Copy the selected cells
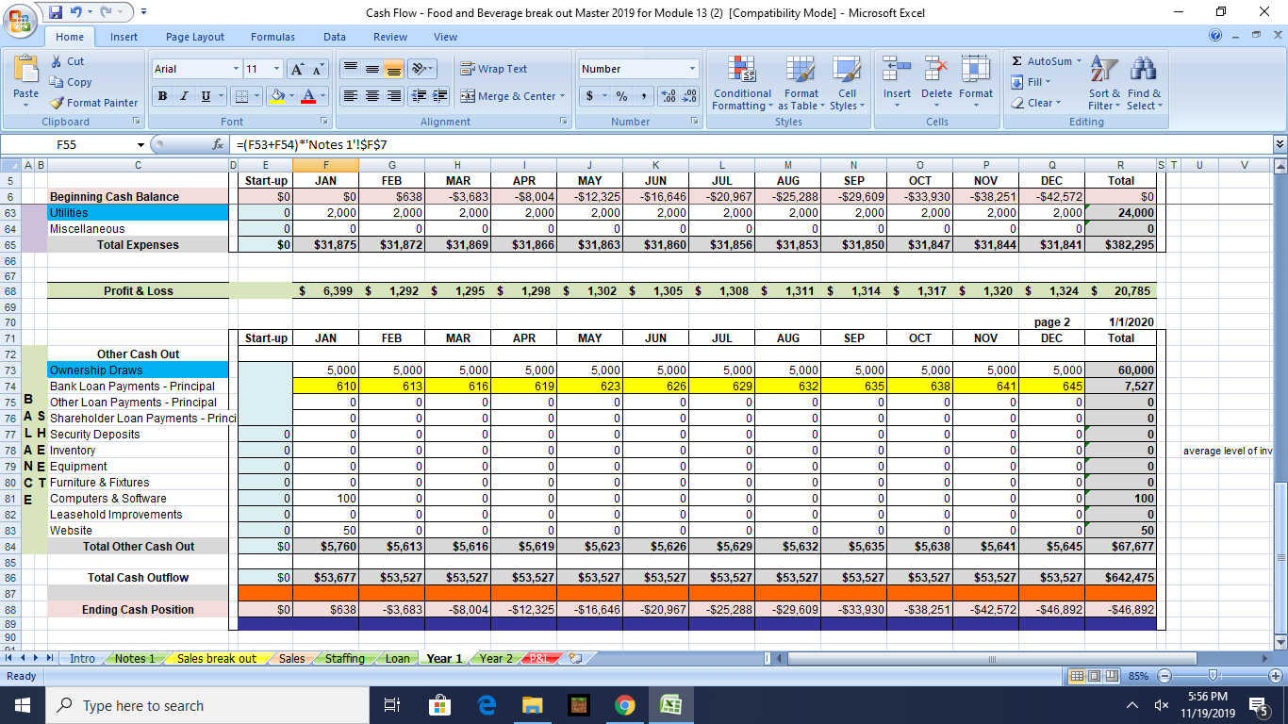 [x=71, y=82]
